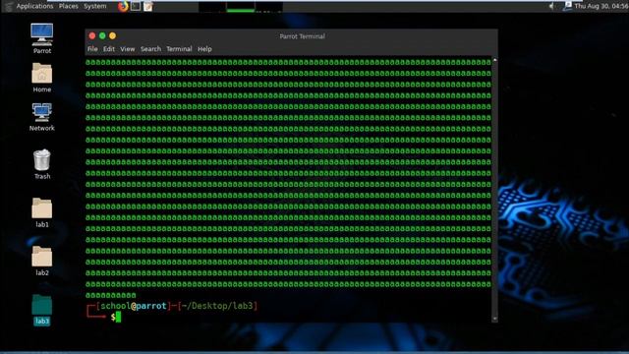Select the Trash desktop icon
The image size is (629, 354).
pyautogui.click(x=41, y=164)
